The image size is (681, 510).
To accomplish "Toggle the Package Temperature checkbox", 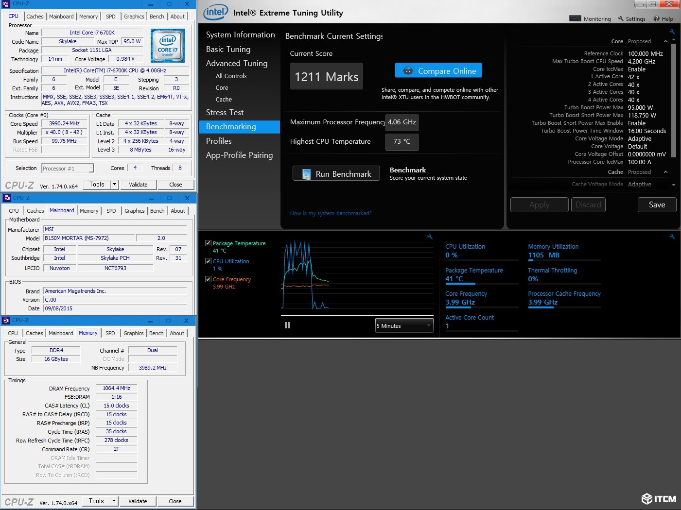I will coord(208,243).
